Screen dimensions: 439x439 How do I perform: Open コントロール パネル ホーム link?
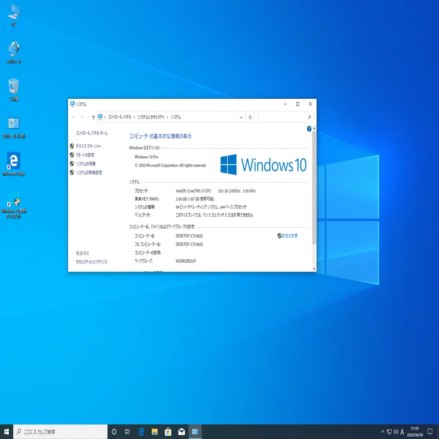(x=91, y=133)
